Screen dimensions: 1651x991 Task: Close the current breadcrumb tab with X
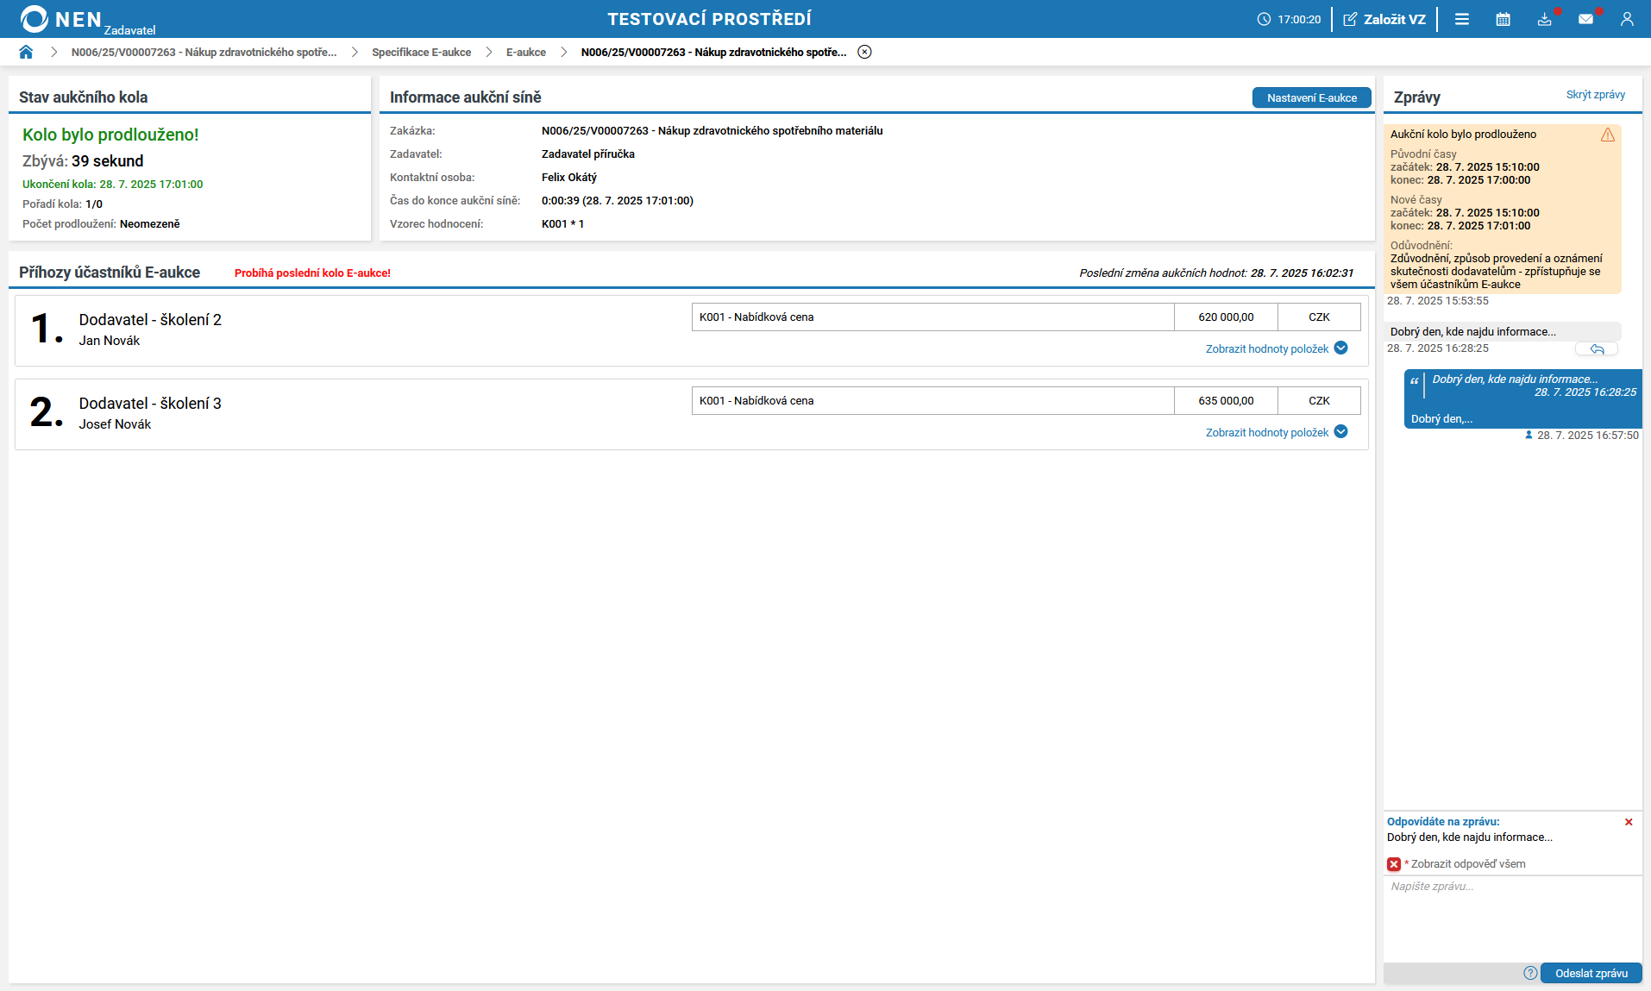864,52
